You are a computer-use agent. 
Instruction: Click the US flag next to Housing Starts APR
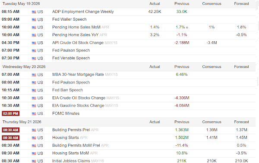(x=34, y=138)
